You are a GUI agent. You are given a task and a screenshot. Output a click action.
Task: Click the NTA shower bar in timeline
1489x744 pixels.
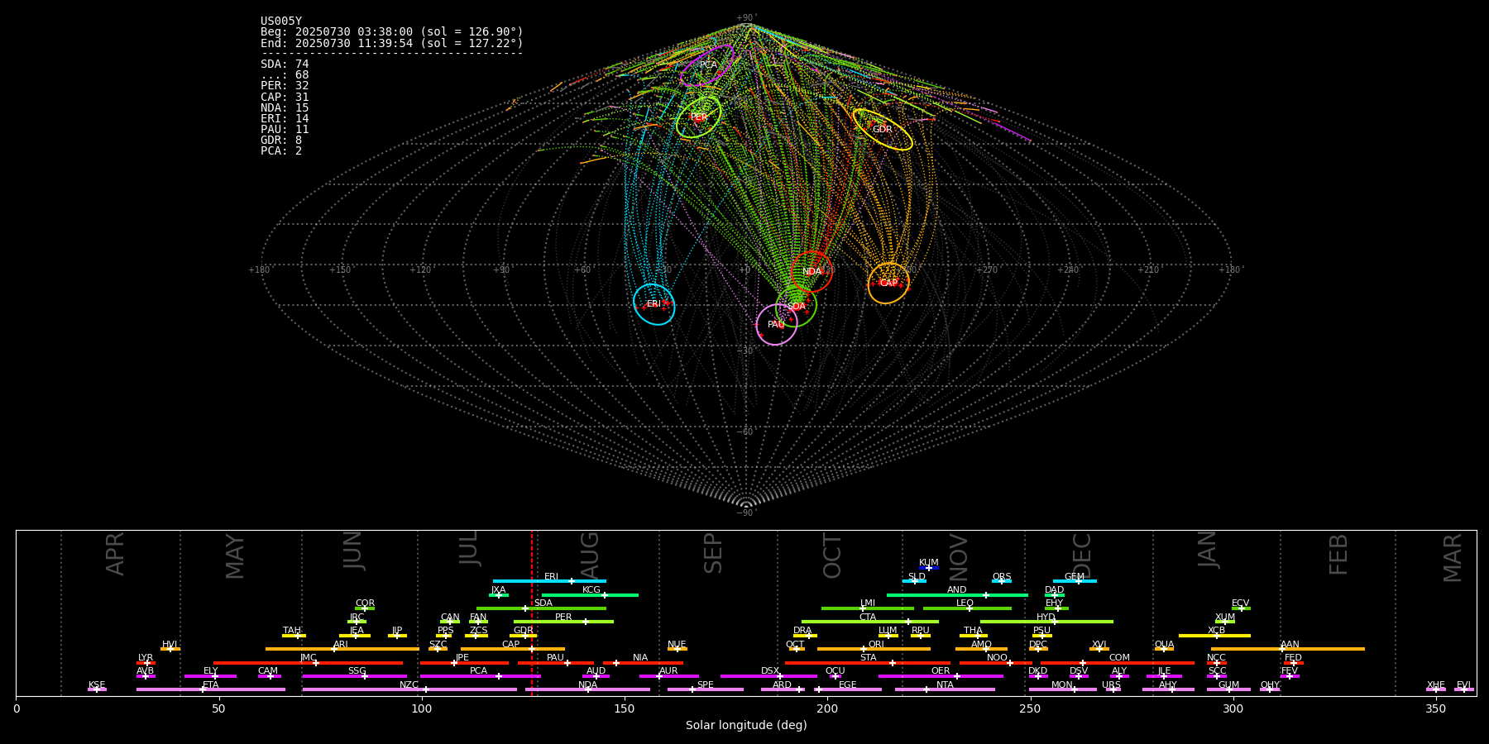tap(945, 689)
